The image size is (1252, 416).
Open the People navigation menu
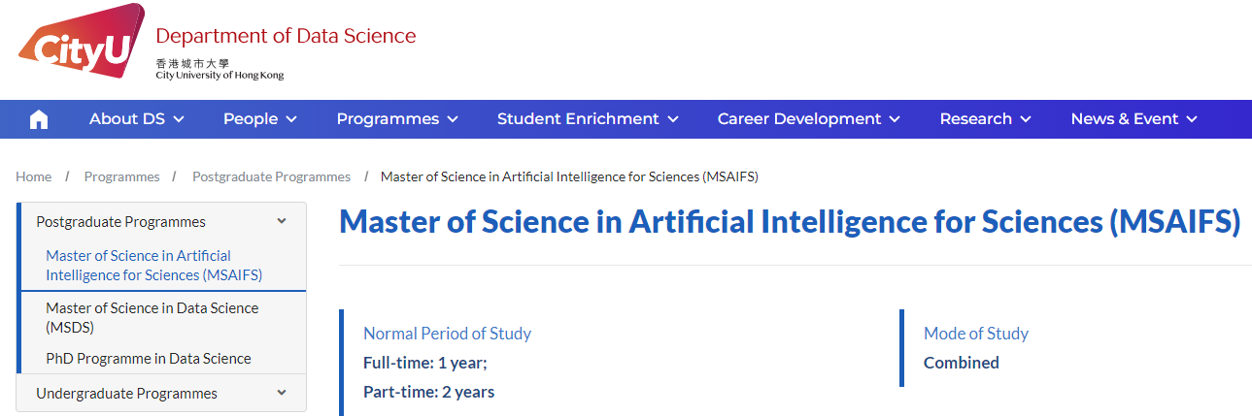259,119
